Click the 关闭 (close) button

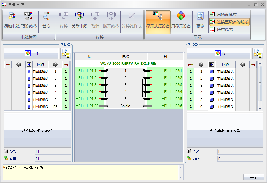point(254,177)
